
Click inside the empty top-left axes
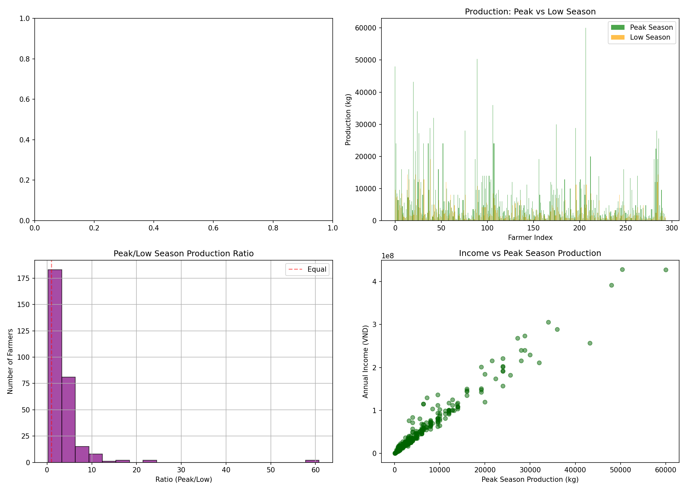(184, 119)
